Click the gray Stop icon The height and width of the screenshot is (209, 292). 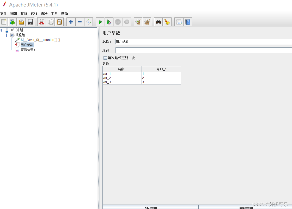[x=118, y=22]
